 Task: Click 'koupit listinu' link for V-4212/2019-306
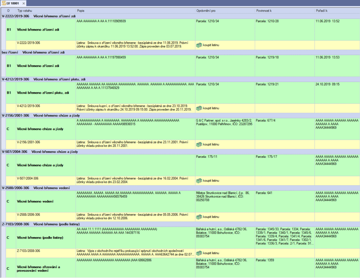coord(211,108)
